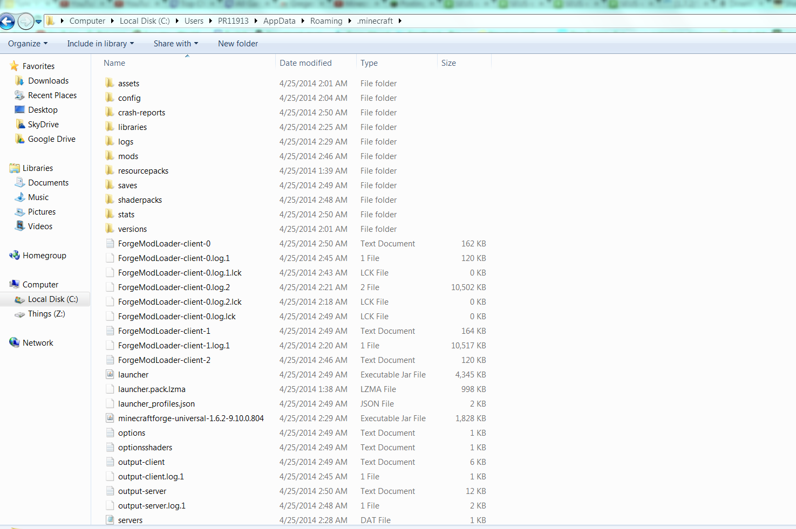Screen dimensions: 796x529
Task: Click the Things (Z:) drive icon
Action: tap(20, 314)
